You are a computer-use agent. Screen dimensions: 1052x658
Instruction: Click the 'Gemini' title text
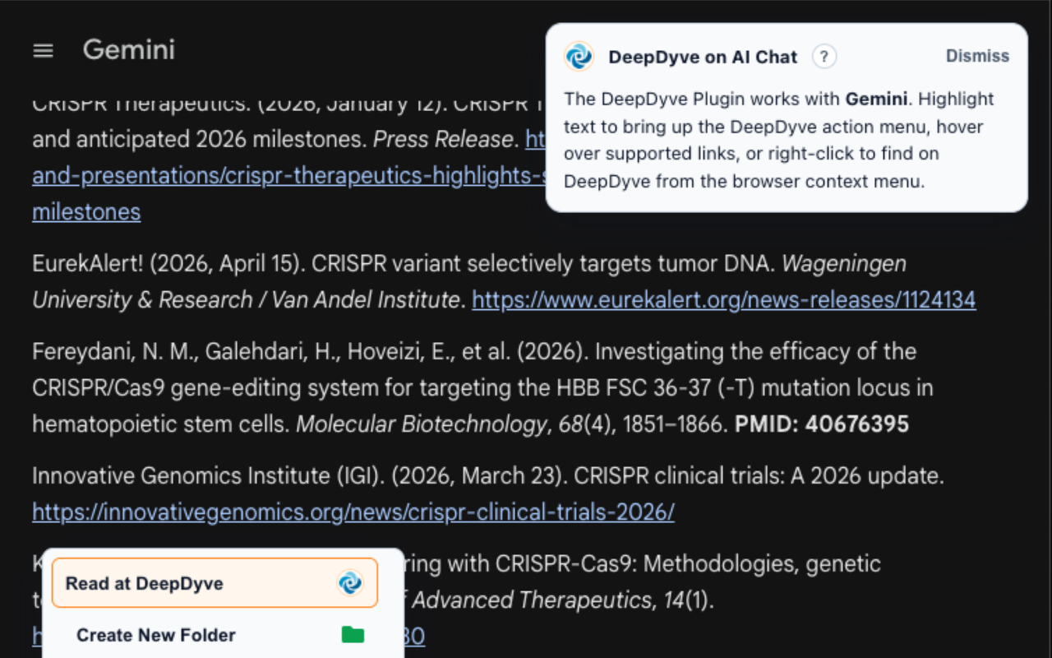tap(129, 50)
